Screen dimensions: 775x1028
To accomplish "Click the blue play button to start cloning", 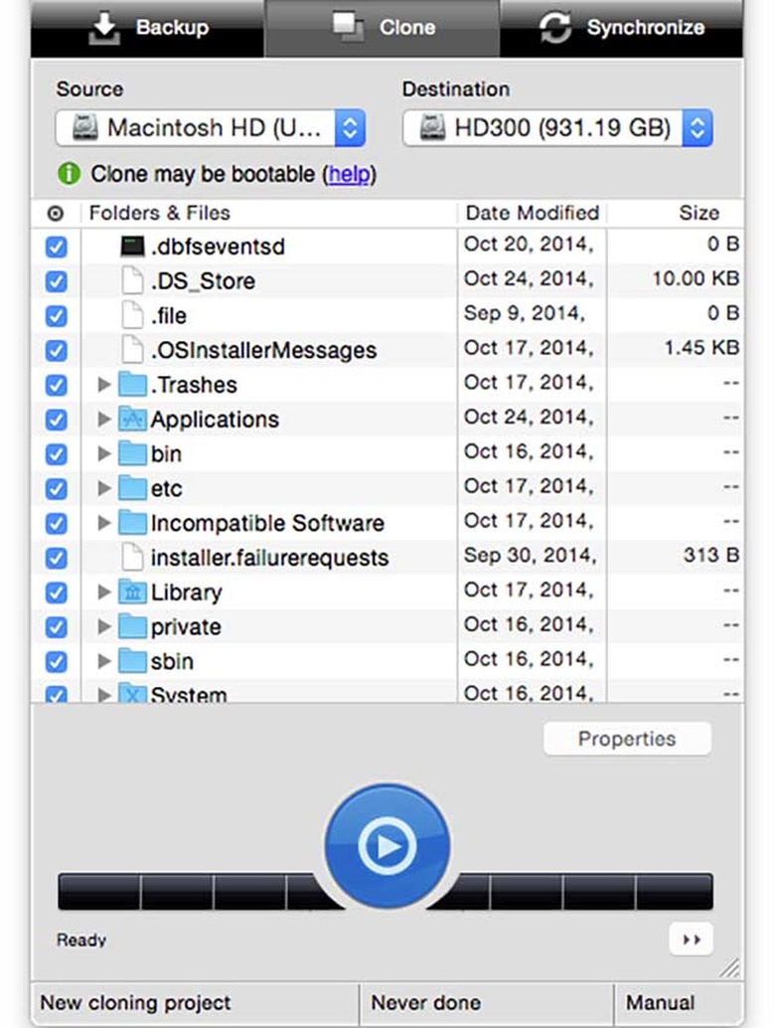I will pos(387,846).
